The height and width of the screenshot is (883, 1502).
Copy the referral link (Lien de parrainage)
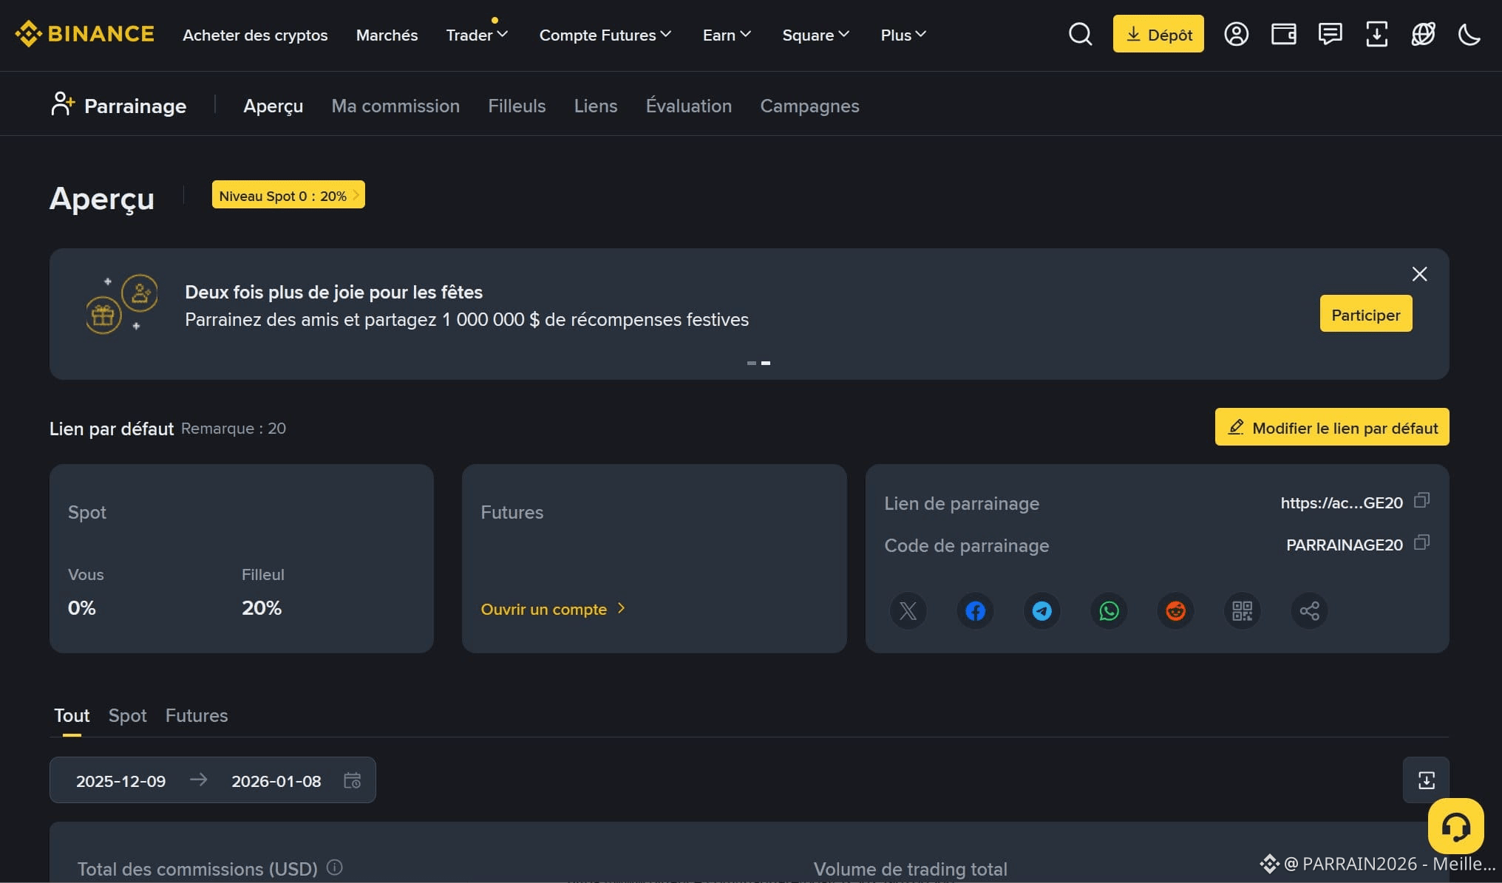point(1421,501)
